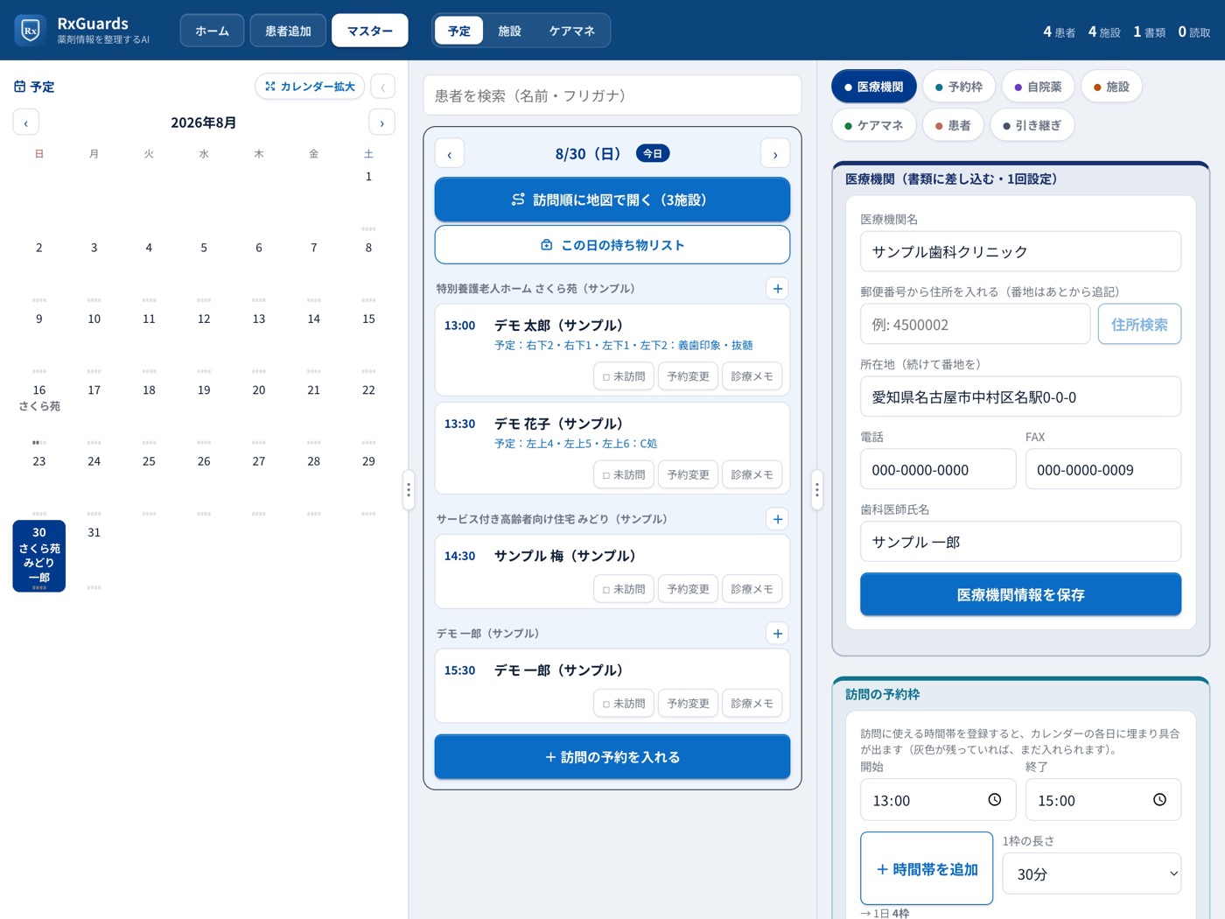Open the start time clock picker

995,800
